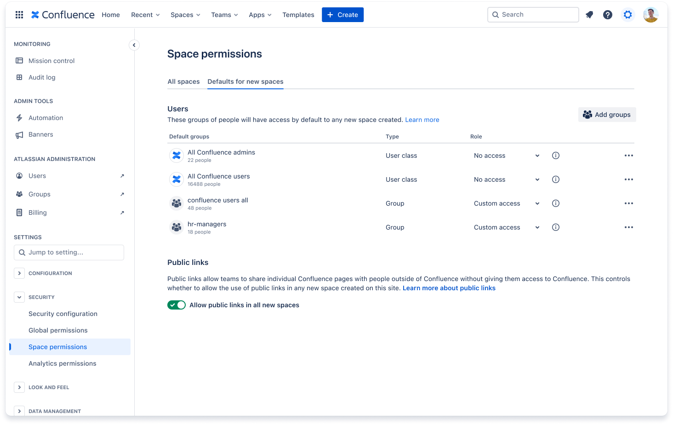Click the Add groups button

(607, 115)
